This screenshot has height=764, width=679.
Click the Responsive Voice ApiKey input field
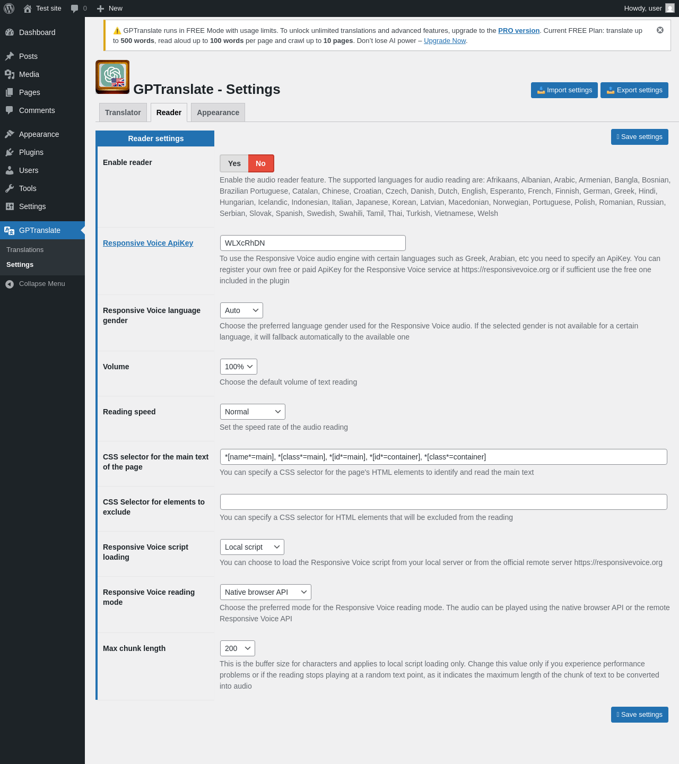[x=313, y=243]
